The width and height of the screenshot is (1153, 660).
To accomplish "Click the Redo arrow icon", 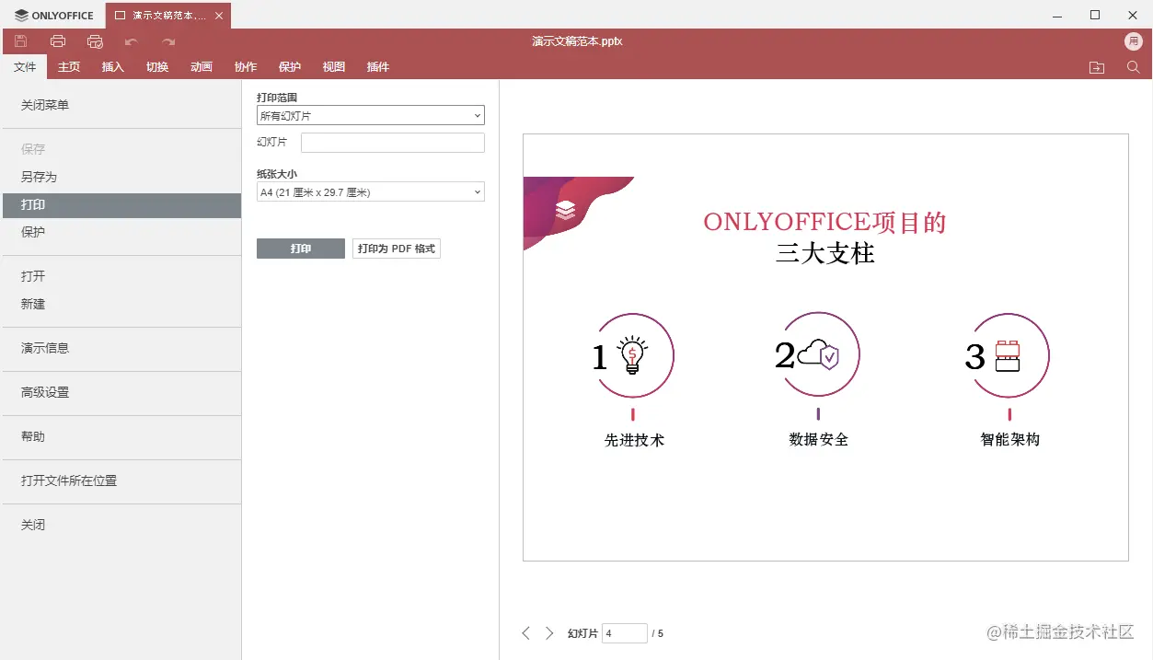I will (168, 41).
